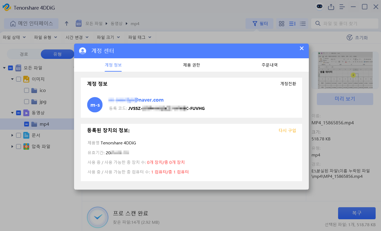The image size is (381, 231).
Task: Click the 미리 보기 preview button
Action: click(345, 99)
